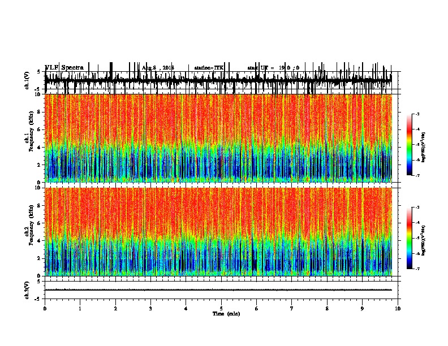Click the "station=ITK" header label
Viewport: 448px width, 346px height.
click(x=209, y=68)
